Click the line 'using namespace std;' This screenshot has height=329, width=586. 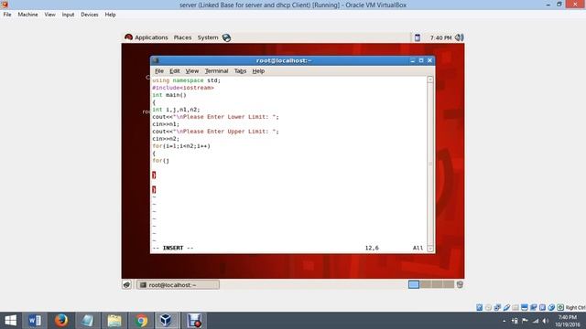coord(187,80)
